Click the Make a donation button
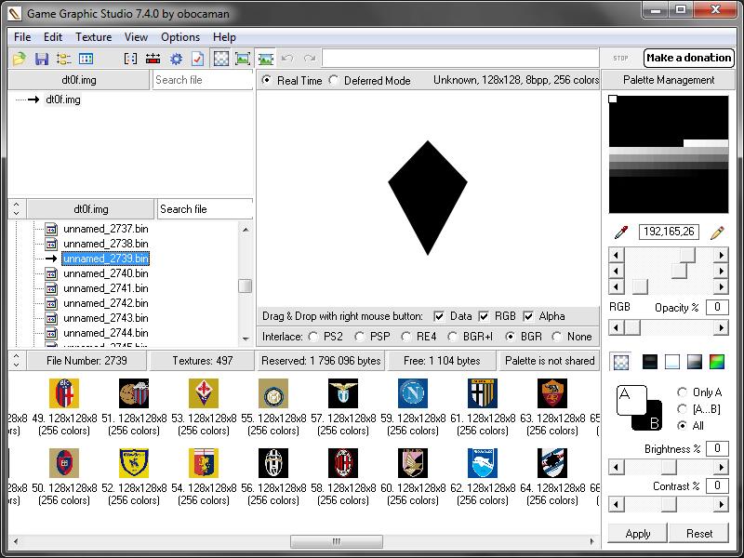Screen dimensions: 744x558 coord(688,58)
